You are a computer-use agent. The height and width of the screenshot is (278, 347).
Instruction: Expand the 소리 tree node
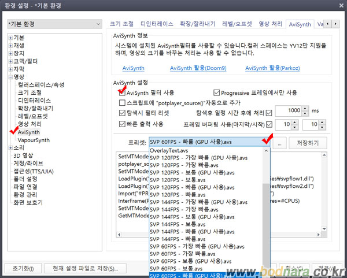pyautogui.click(x=10, y=148)
